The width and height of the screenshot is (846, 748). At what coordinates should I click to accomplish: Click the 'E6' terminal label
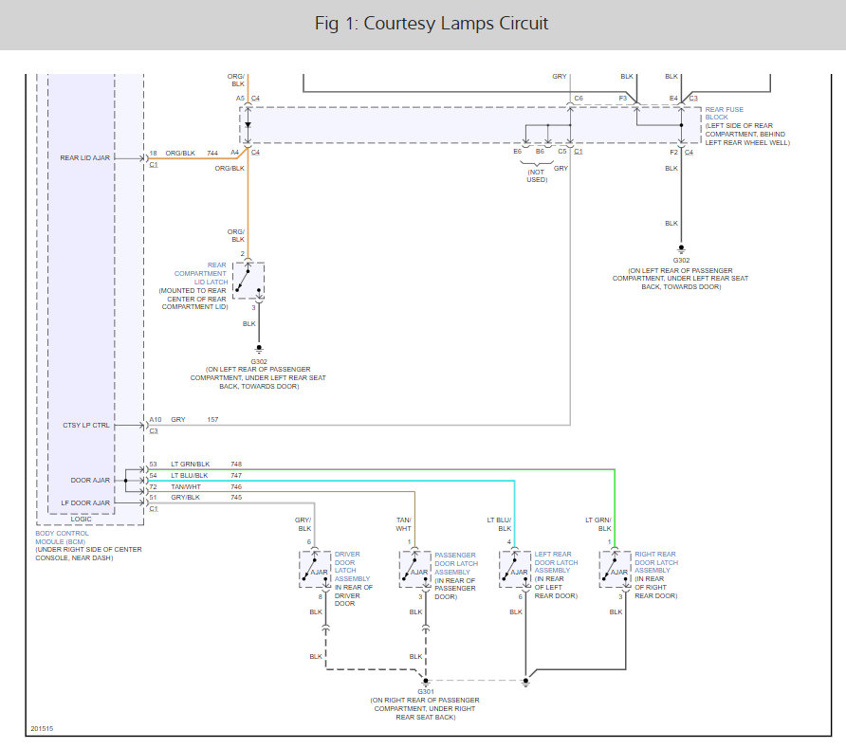[x=518, y=152]
